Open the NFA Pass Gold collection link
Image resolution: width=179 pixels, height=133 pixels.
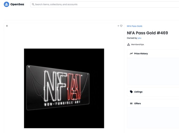click(135, 26)
